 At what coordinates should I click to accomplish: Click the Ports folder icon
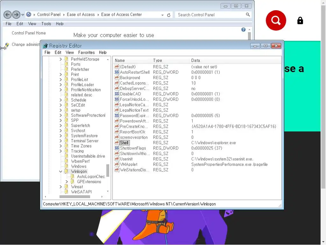66,64
